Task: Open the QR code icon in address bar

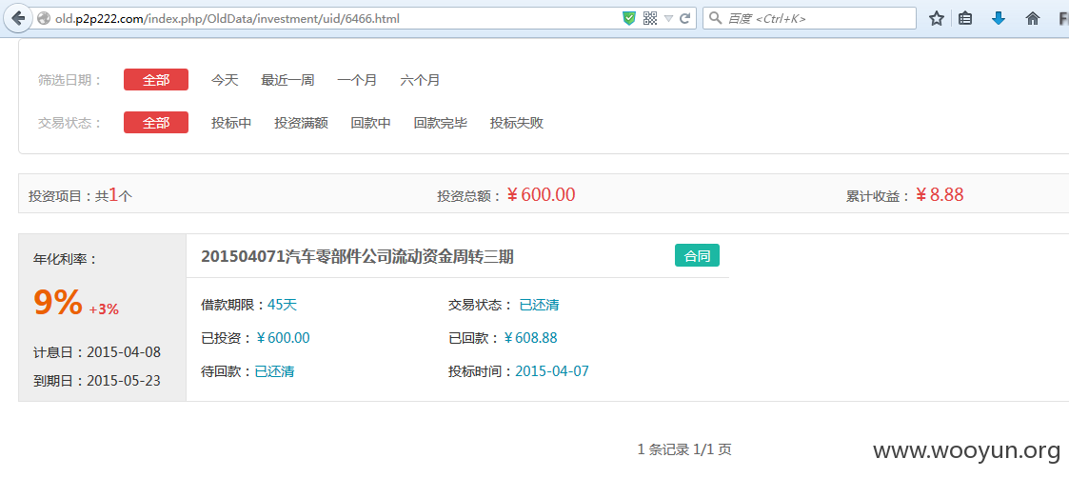Action: tap(650, 18)
